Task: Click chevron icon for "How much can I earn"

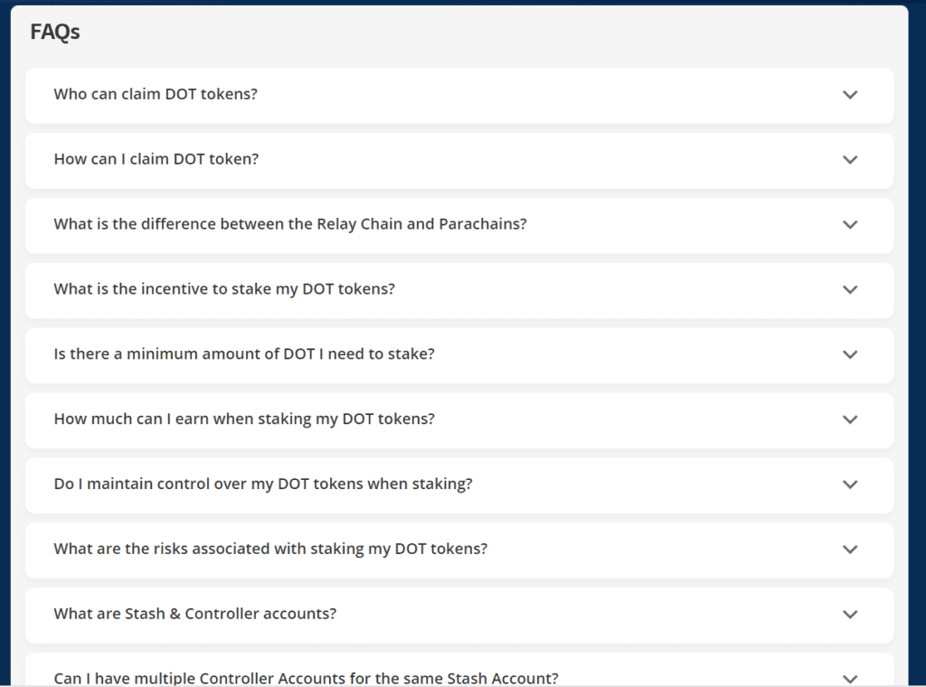Action: click(x=849, y=420)
